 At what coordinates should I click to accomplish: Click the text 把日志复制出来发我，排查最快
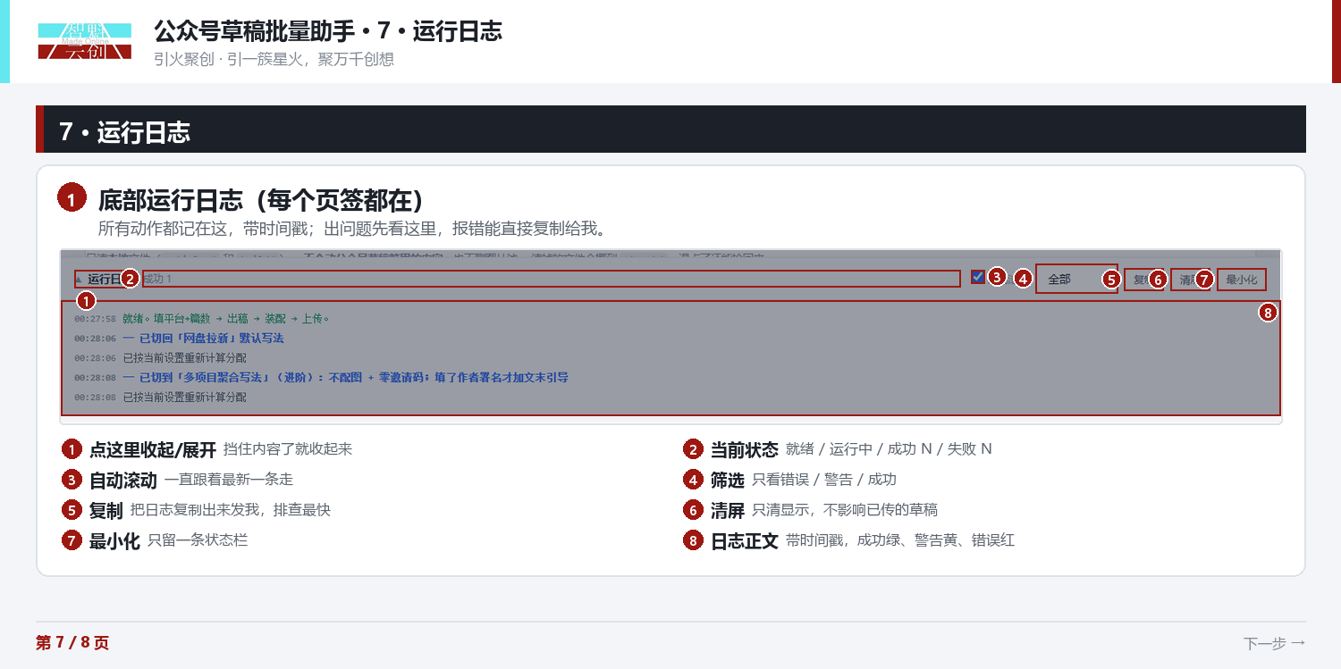231,510
